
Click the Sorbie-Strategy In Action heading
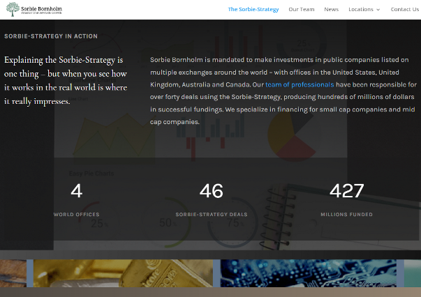(51, 36)
